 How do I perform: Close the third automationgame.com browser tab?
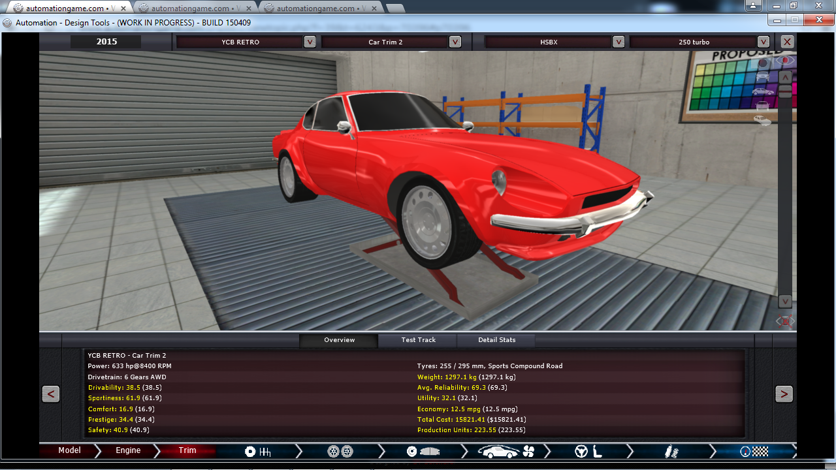374,8
